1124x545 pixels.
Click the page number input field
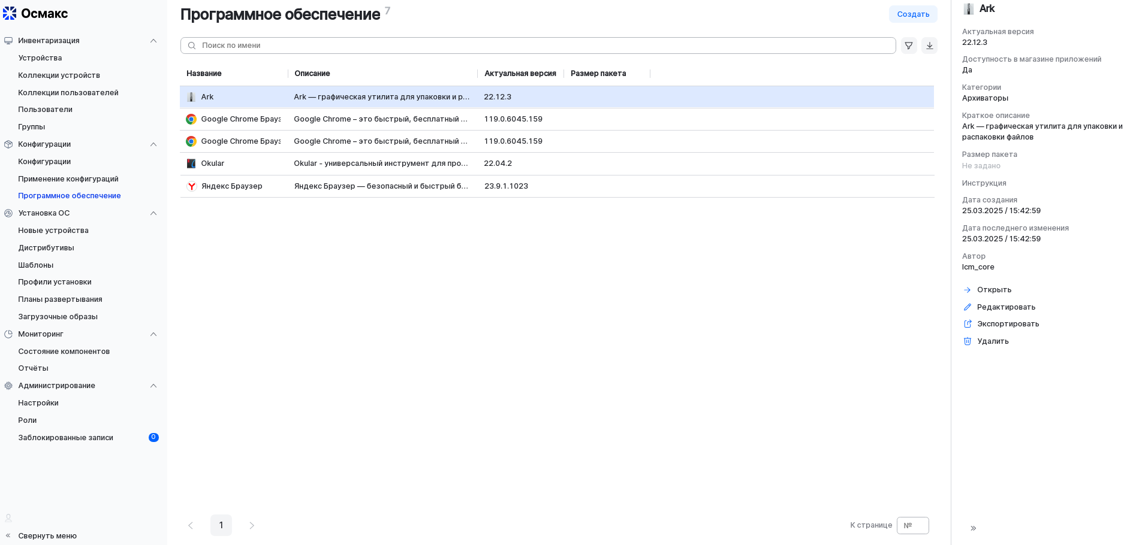coord(913,525)
